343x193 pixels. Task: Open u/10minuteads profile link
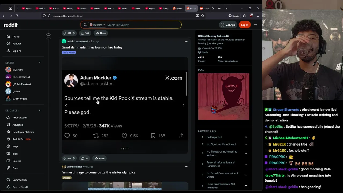(74, 166)
